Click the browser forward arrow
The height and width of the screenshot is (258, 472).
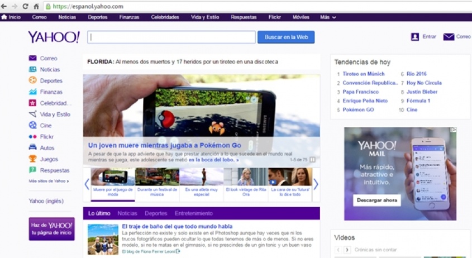click(14, 6)
